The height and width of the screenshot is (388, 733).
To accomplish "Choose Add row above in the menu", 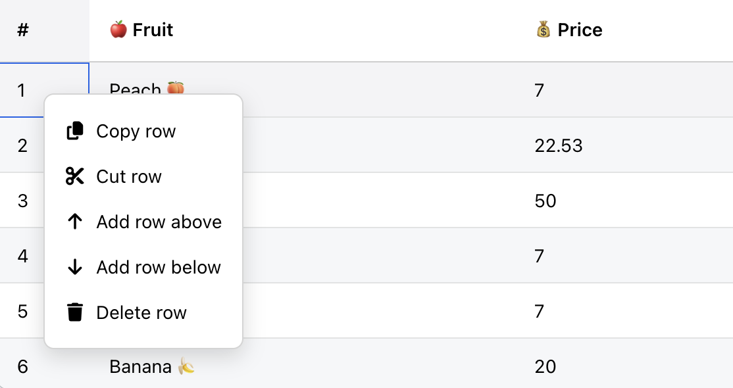I will [x=159, y=222].
